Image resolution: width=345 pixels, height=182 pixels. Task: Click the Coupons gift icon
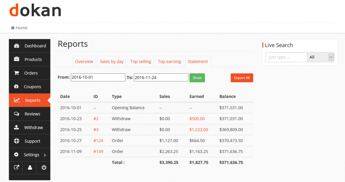(16, 86)
